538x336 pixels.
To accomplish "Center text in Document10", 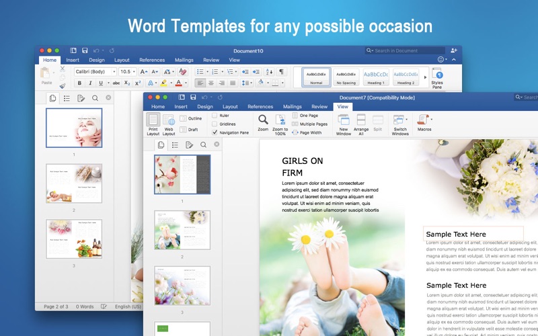I will [211, 83].
